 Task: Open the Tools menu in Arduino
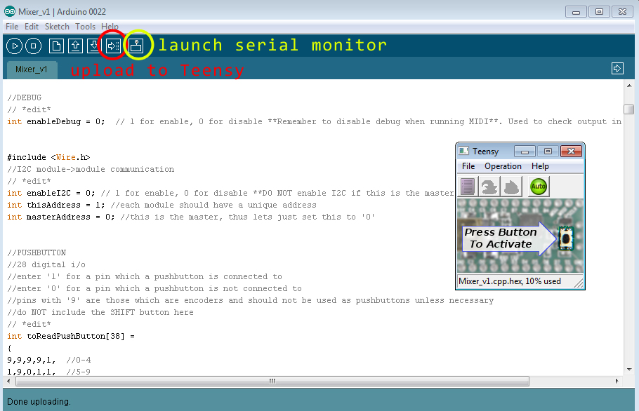click(x=85, y=27)
